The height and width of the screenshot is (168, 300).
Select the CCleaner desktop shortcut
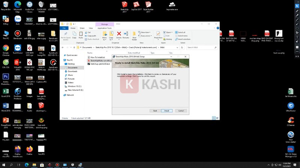coord(291,121)
